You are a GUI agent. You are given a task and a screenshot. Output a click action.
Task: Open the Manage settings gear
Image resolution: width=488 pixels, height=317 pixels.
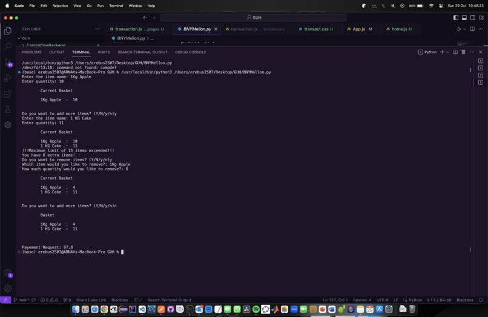click(8, 289)
